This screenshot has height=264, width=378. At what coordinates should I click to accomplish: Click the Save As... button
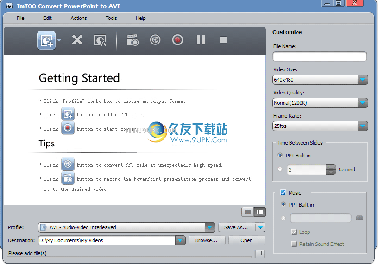tap(236, 227)
